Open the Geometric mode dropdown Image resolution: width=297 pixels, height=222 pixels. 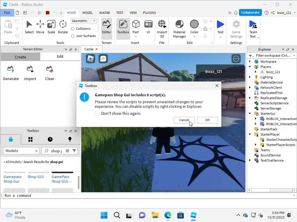84,21
